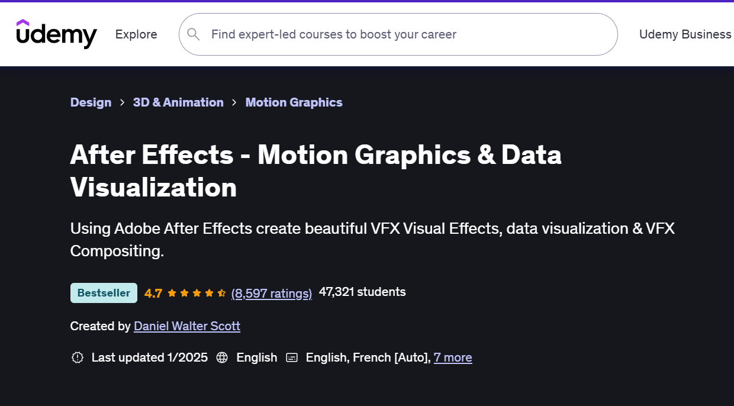734x406 pixels.
Task: Navigate to 3D & Animation breadcrumb
Action: (x=178, y=102)
